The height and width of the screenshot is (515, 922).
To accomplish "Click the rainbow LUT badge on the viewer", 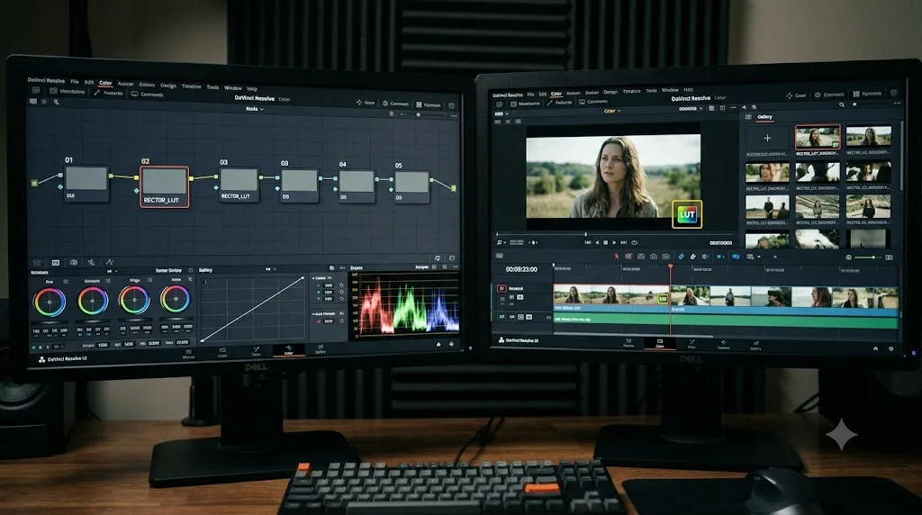I will (x=687, y=214).
